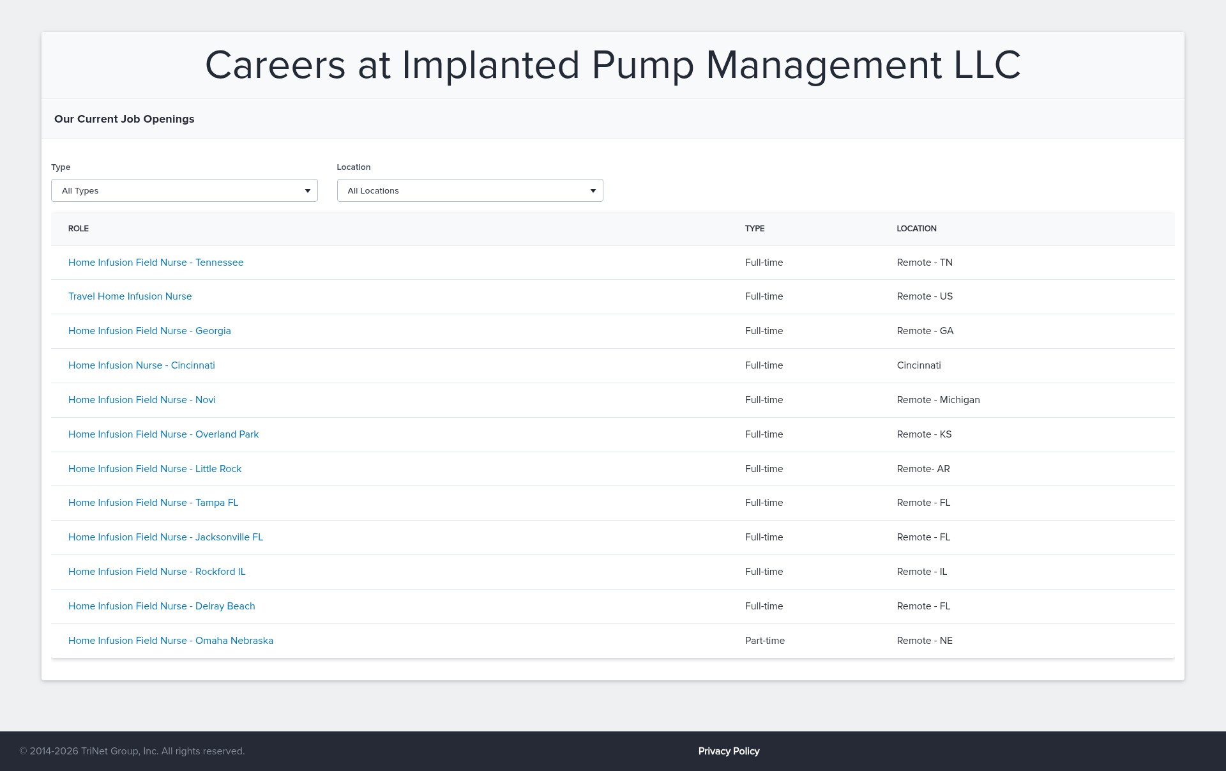Open Home Infusion Field Nurse - Delray Beach
This screenshot has height=771, width=1226.
pyautogui.click(x=162, y=606)
